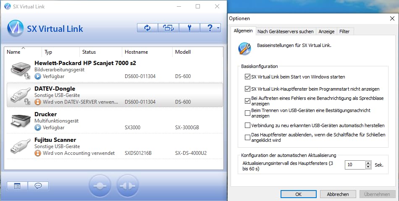Switch to the 'Nach Geräteservers suchen' tab
Screen dimensions: 399x201
[x=285, y=31]
